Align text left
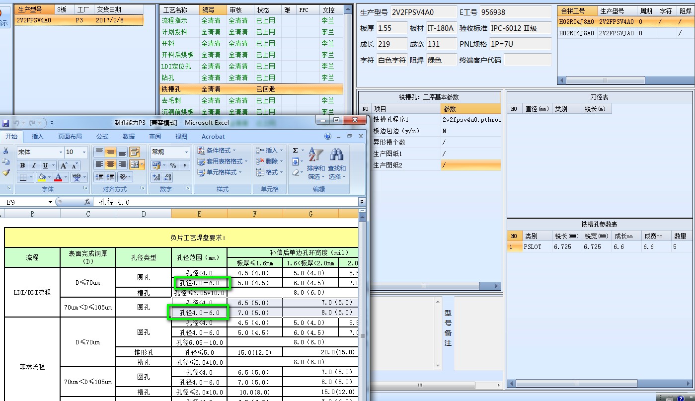Screen dimensions: 695x401 point(99,164)
